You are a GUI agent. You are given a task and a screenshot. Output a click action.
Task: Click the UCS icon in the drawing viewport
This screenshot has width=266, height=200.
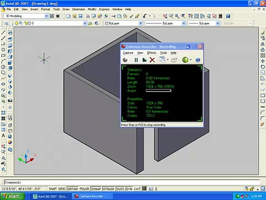[x=27, y=157]
